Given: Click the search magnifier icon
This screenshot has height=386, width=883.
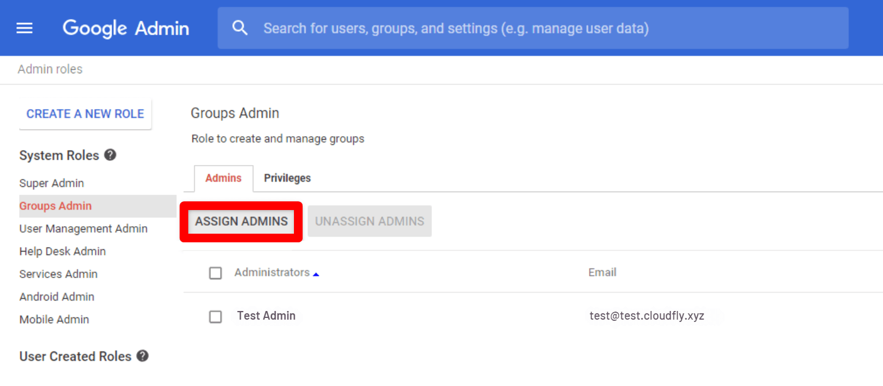Looking at the screenshot, I should coord(240,27).
